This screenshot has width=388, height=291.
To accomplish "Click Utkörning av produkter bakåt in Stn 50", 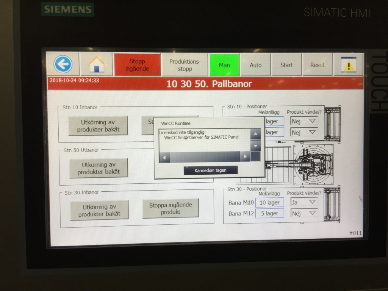I will click(x=99, y=168).
